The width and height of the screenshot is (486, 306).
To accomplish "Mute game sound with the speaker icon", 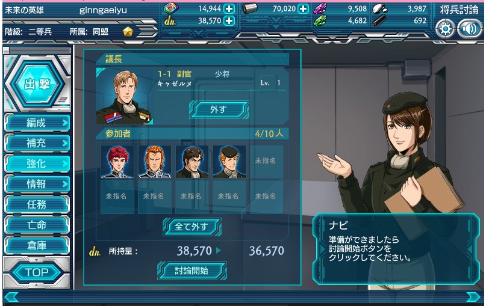I will coord(470,29).
